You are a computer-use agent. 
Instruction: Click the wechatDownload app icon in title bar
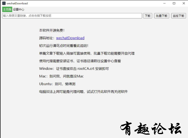point(4,3)
